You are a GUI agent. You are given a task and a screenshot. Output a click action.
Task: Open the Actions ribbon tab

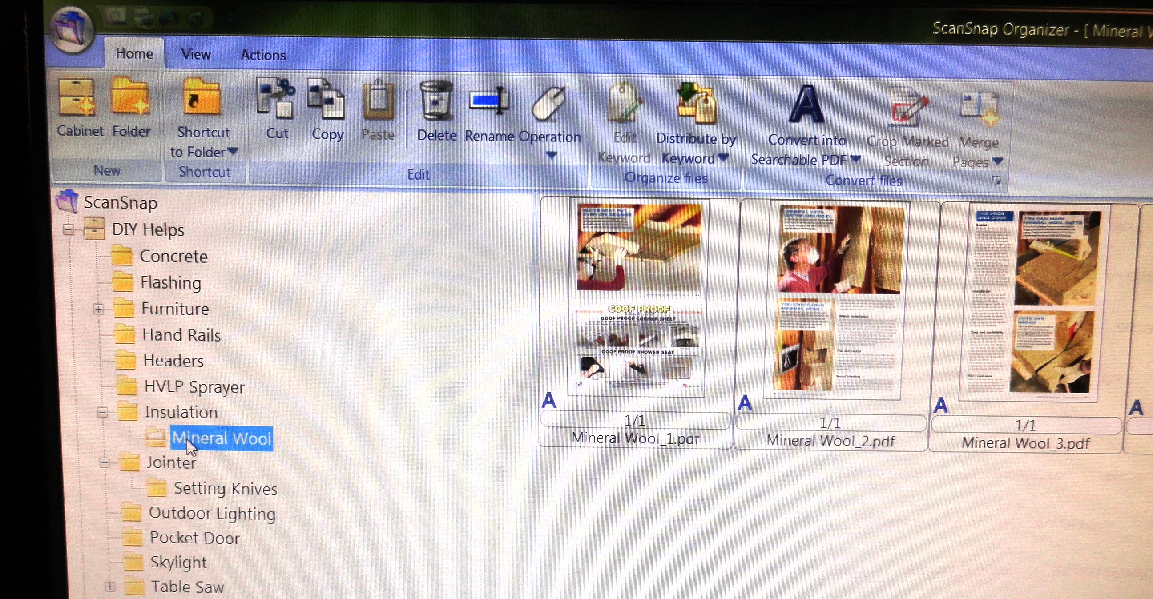(x=263, y=55)
